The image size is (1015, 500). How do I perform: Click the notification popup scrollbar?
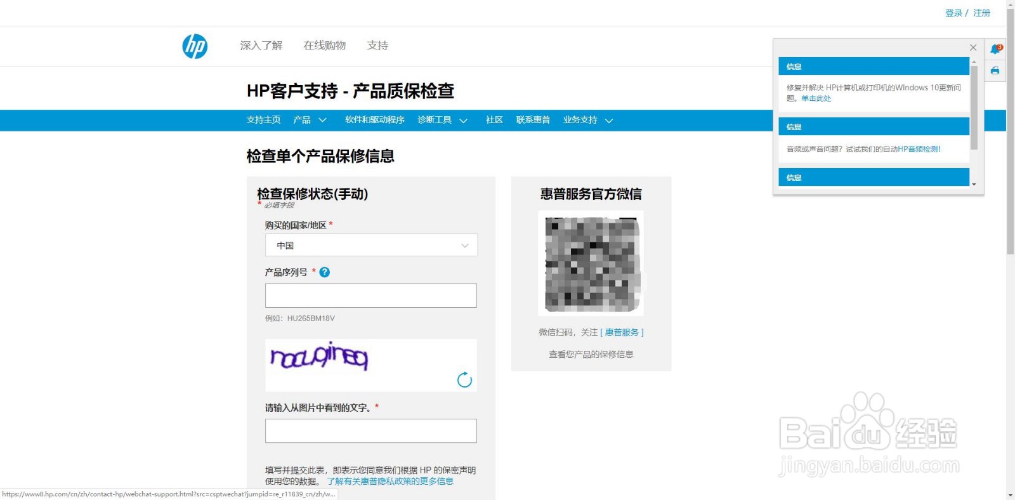tap(974, 107)
